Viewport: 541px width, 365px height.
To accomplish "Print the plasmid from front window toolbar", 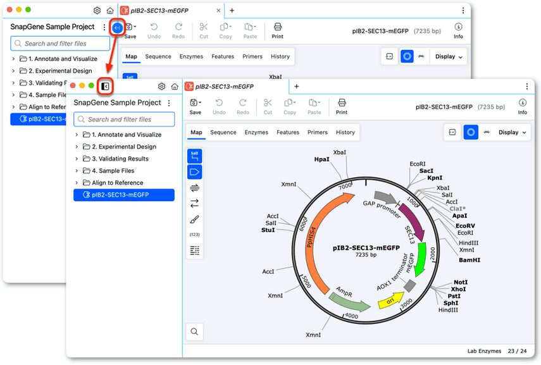I will [342, 106].
